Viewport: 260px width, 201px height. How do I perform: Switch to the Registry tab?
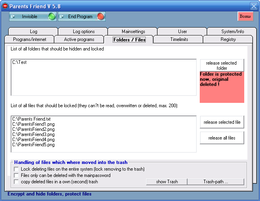228,39
